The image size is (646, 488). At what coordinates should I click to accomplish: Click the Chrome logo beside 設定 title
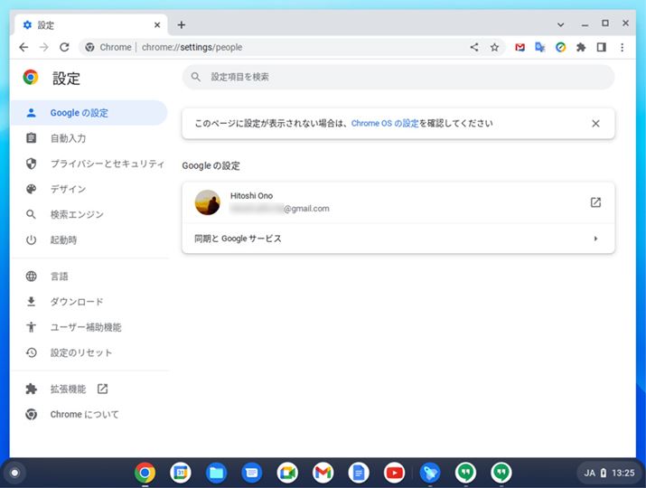click(x=31, y=77)
